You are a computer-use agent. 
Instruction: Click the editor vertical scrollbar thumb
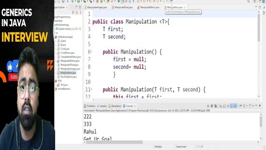(x=259, y=27)
